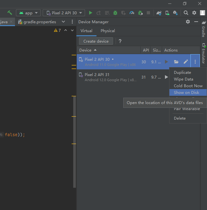This screenshot has width=207, height=210.
Task: Edit the Pixel 2 API 30 device
Action: pyautogui.click(x=186, y=62)
